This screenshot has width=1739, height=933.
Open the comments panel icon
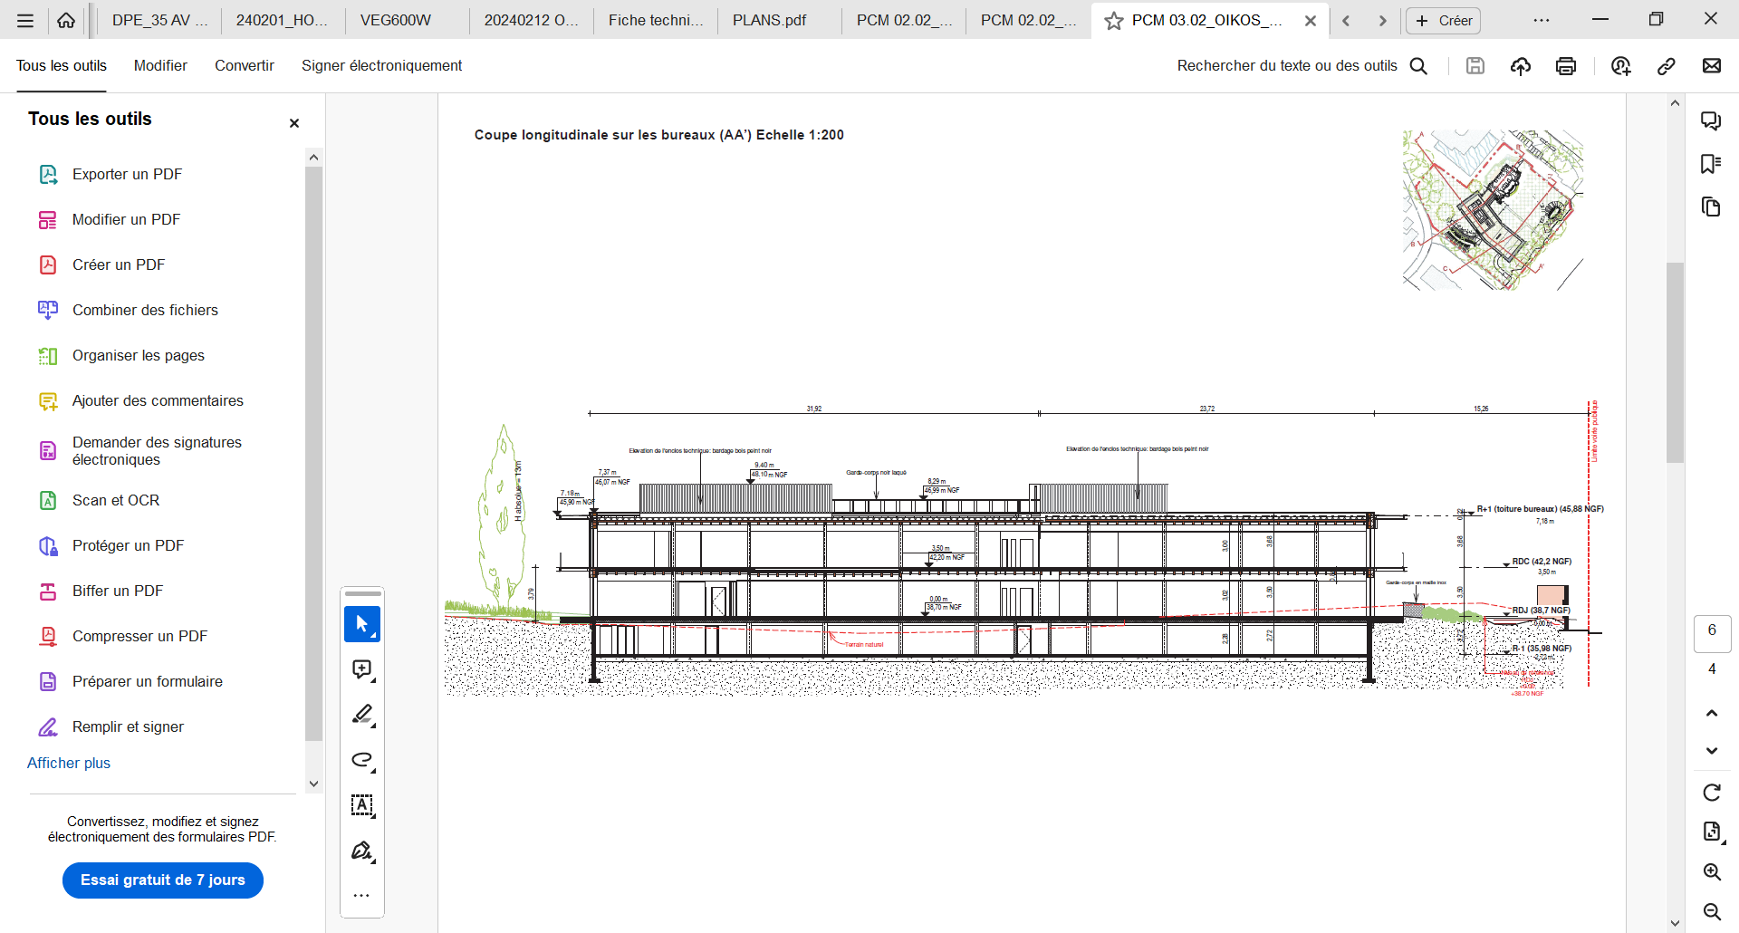click(1711, 120)
